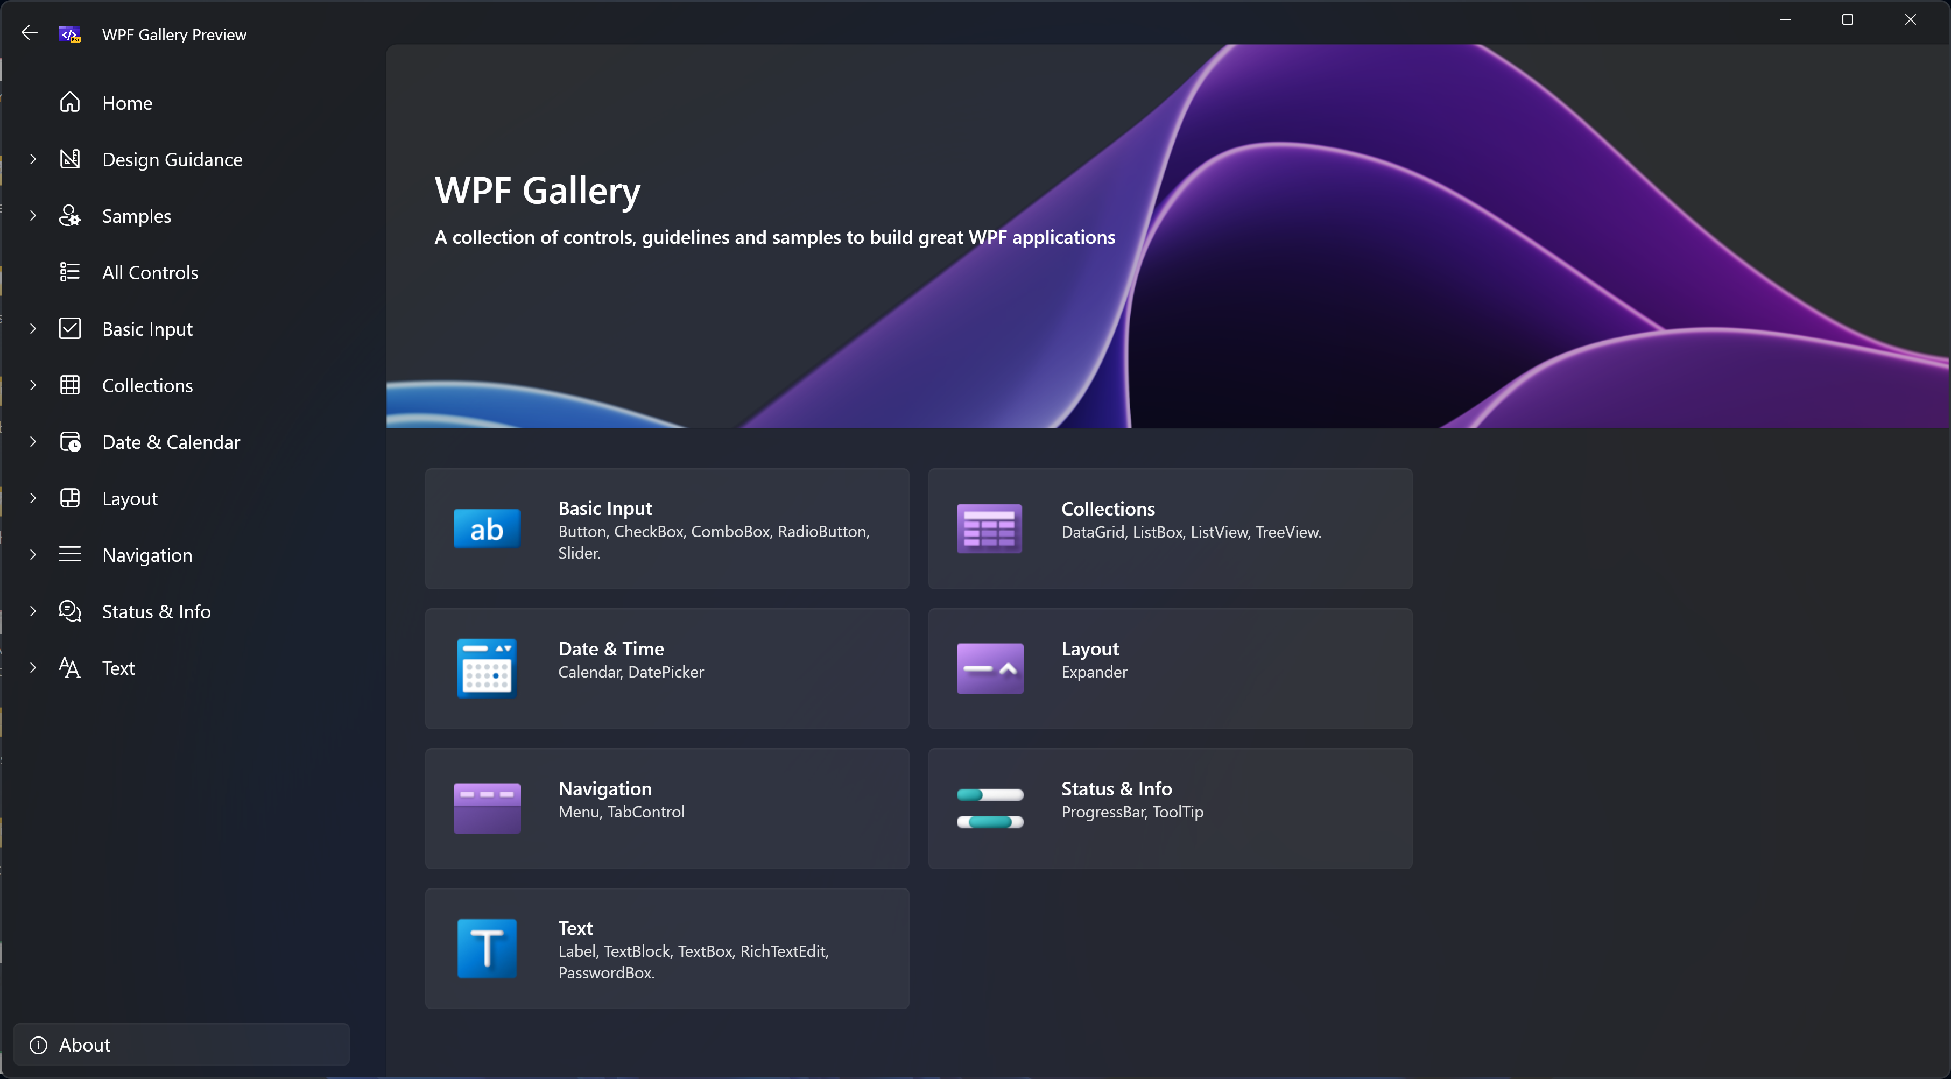Click the blue 'T' Text card icon
The height and width of the screenshot is (1079, 1951).
[x=487, y=949]
